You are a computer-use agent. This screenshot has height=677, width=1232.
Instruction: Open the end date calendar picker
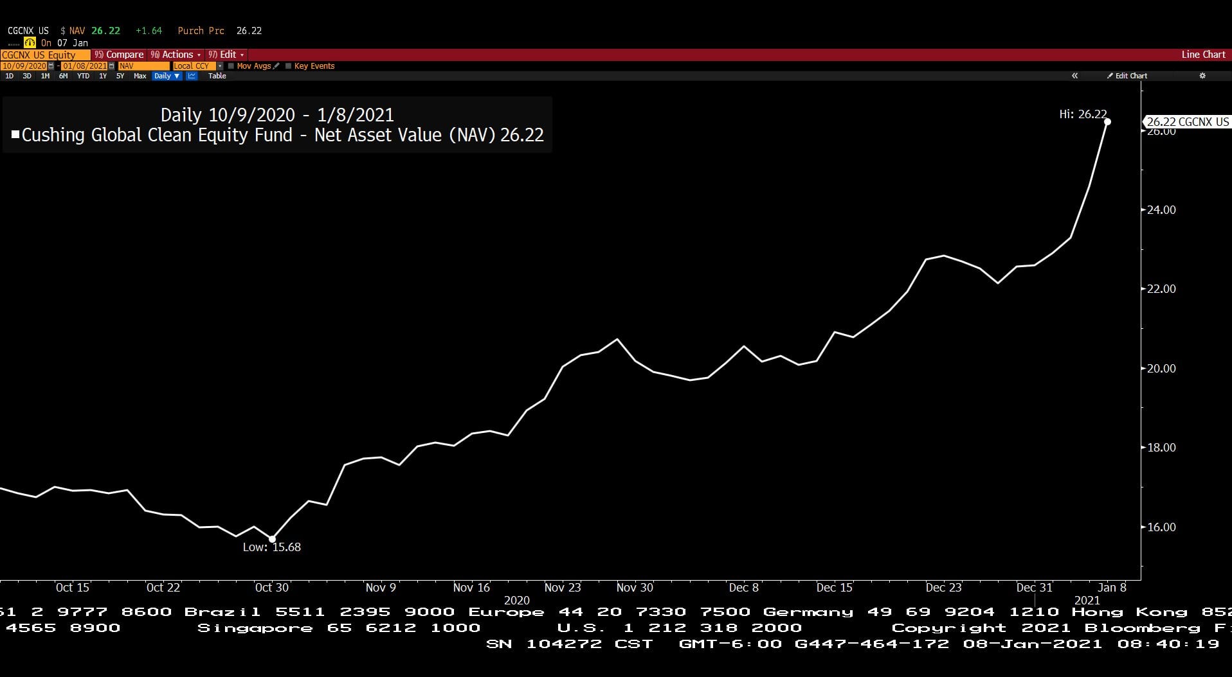tap(111, 66)
